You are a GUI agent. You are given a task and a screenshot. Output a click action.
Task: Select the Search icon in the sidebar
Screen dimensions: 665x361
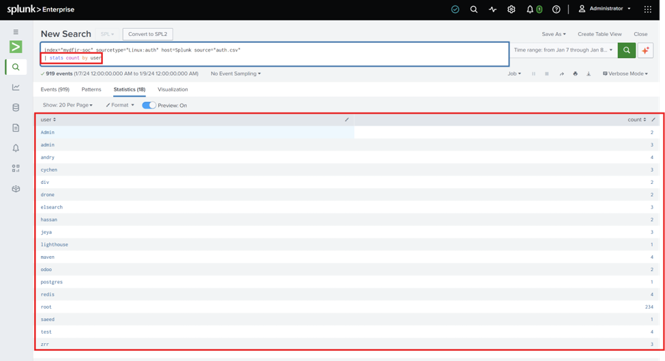[16, 67]
